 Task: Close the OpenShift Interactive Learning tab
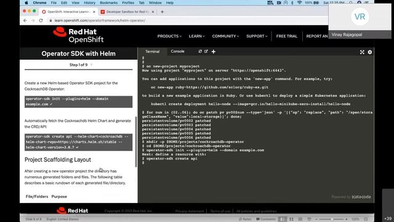94,12
